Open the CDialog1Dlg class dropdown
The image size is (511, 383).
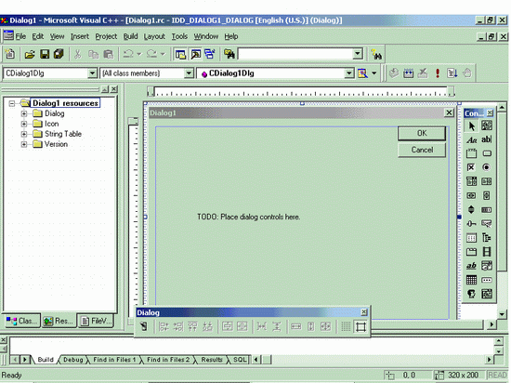(92, 73)
